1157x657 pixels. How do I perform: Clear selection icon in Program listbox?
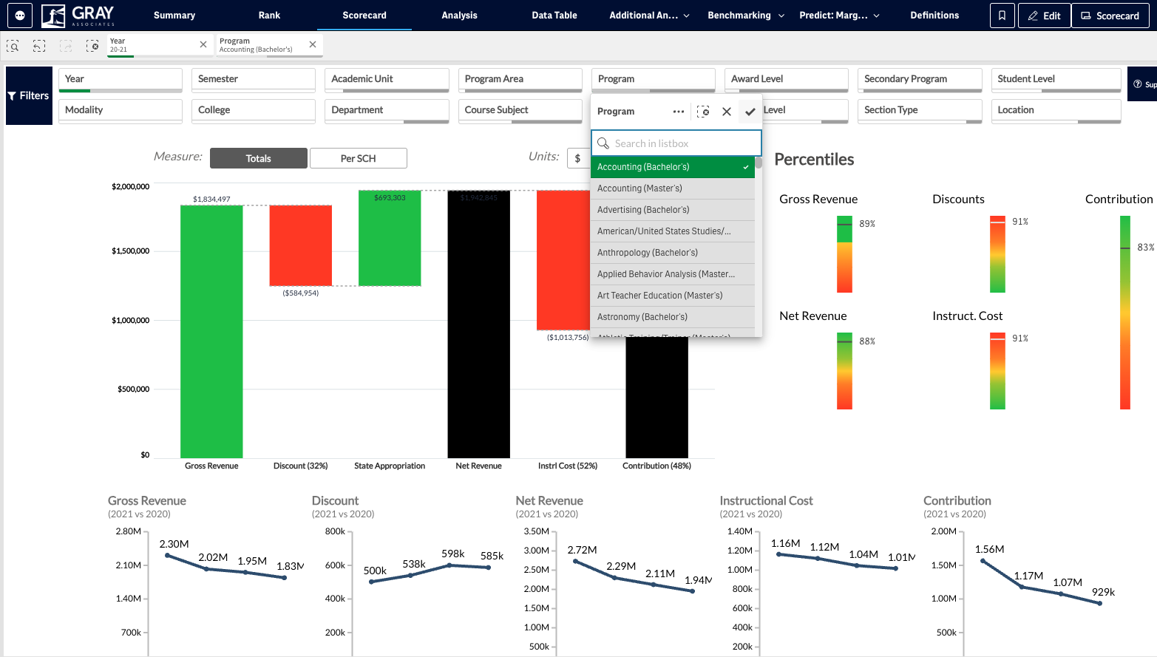[x=703, y=112]
